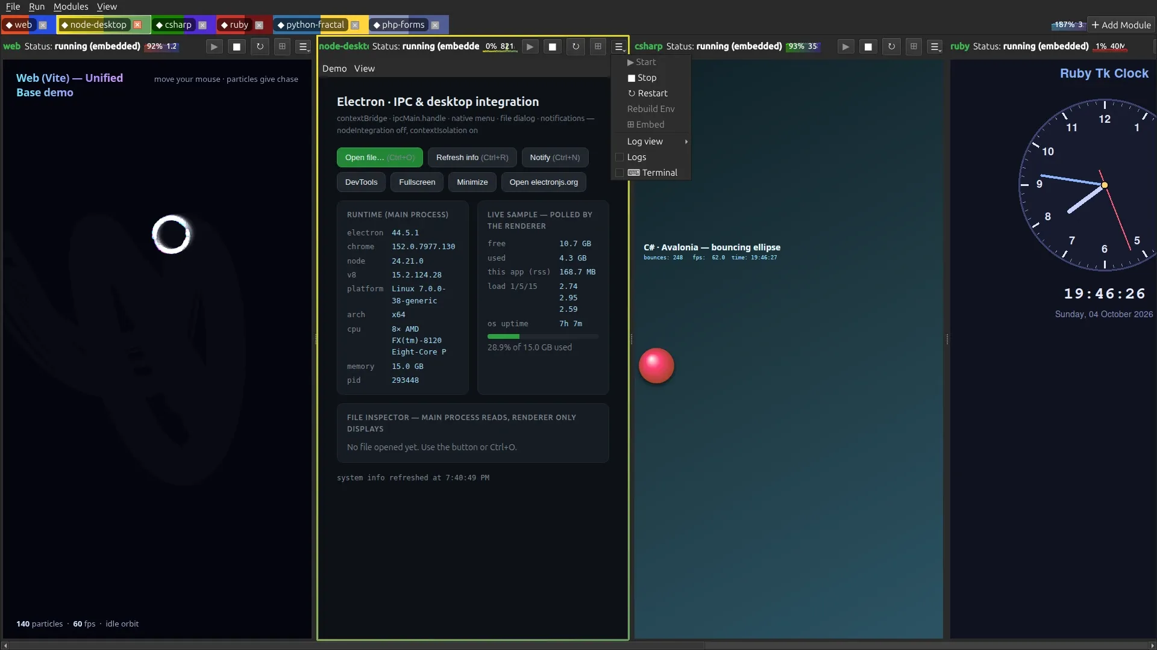Stop the node-desktop module
The height and width of the screenshot is (650, 1157).
[553, 46]
